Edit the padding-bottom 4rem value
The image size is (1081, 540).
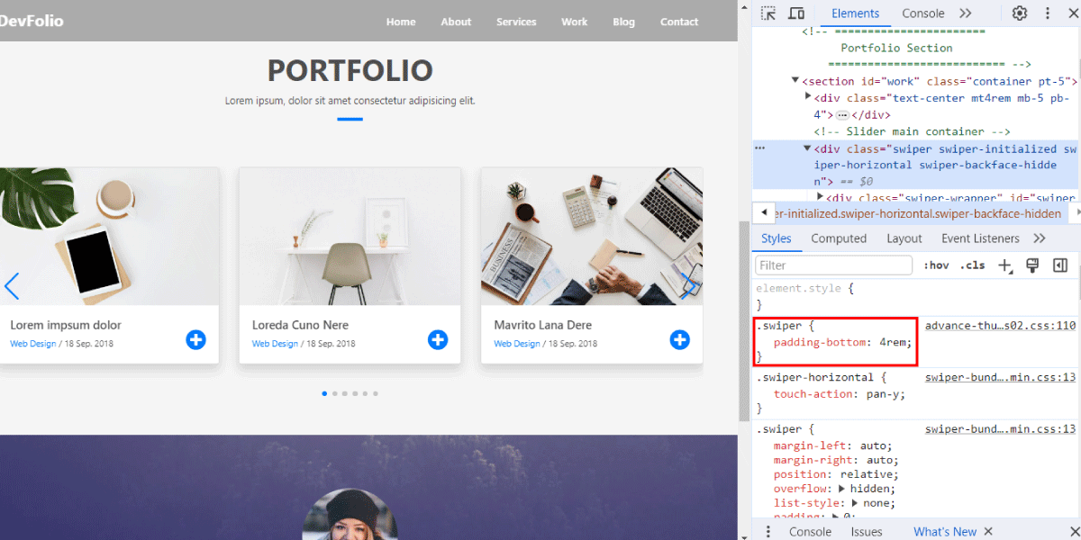[x=895, y=343]
